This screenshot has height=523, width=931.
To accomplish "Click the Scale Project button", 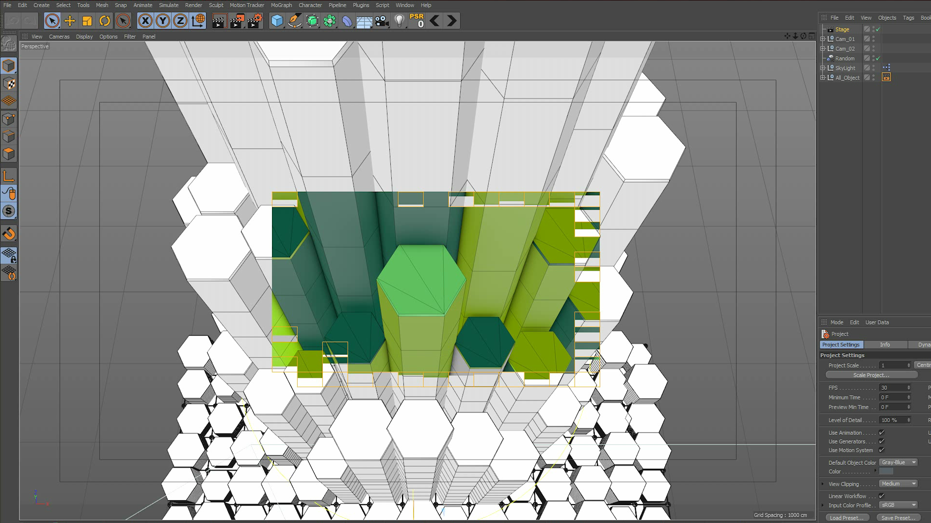I will (x=871, y=375).
